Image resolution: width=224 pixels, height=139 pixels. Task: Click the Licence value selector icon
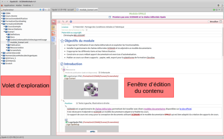[x=74, y=27]
